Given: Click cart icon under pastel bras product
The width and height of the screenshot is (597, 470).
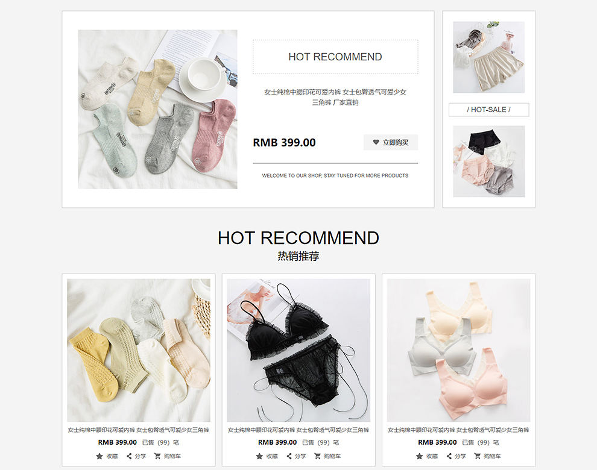Looking at the screenshot, I should point(477,456).
